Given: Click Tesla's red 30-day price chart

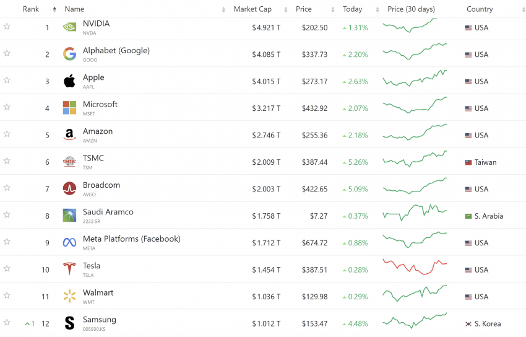Looking at the screenshot, I should click(x=415, y=267).
